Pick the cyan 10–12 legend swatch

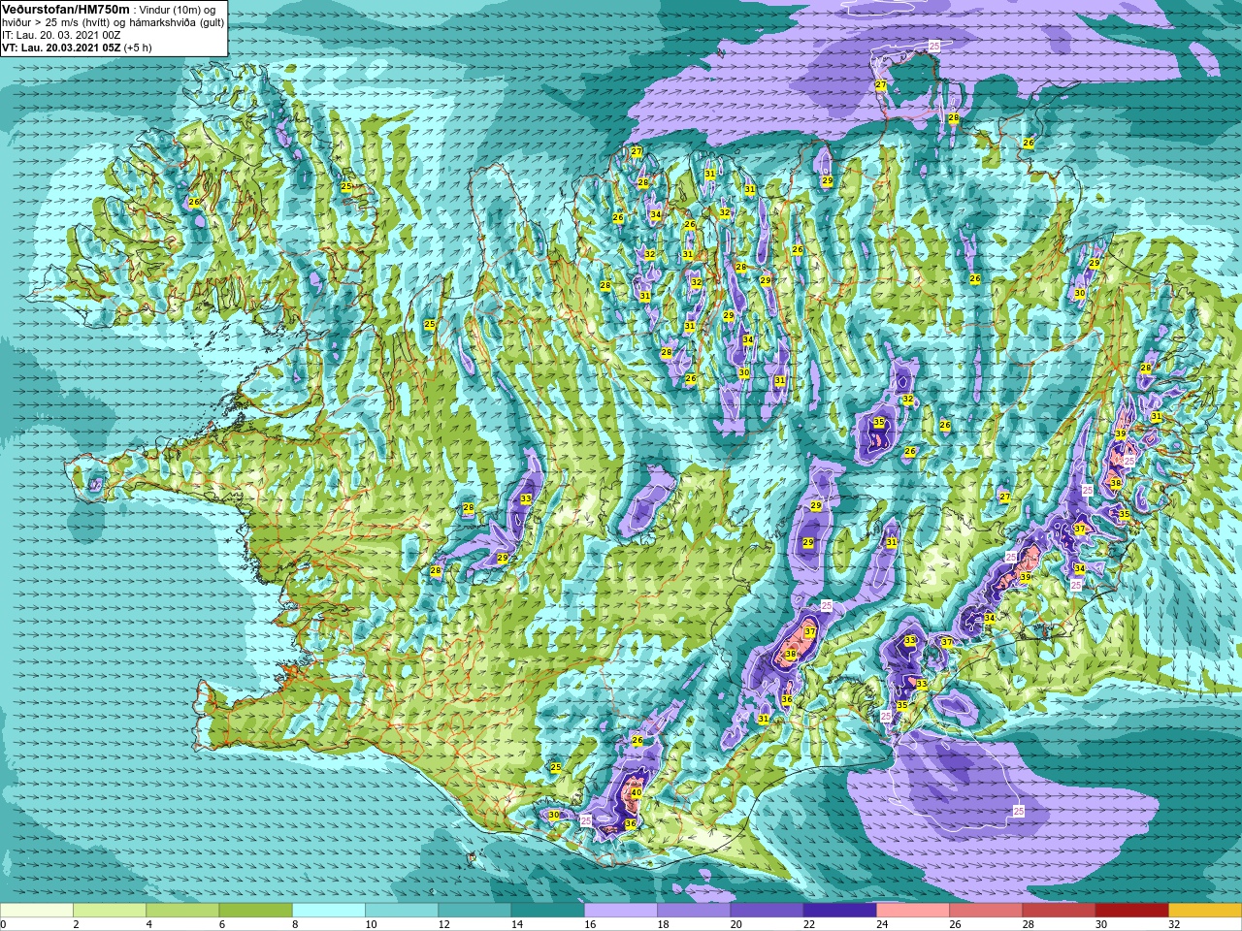click(402, 910)
